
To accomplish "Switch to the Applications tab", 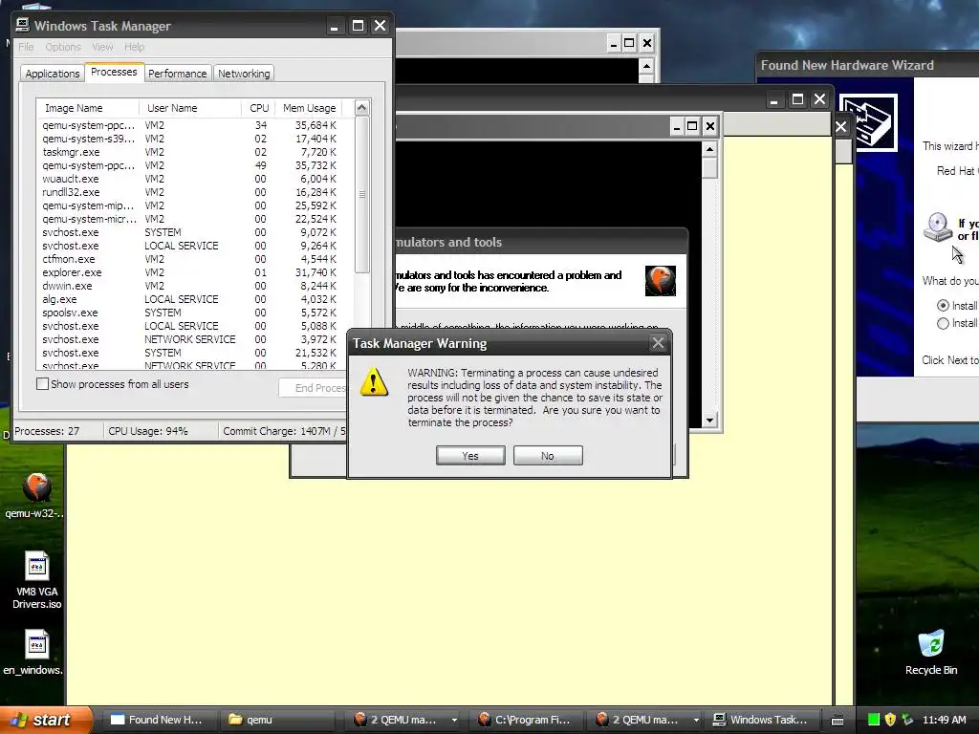I will tap(53, 73).
